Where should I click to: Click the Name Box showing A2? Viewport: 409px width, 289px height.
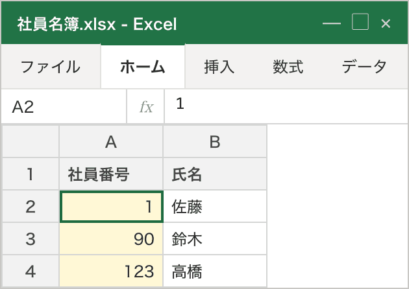point(64,106)
